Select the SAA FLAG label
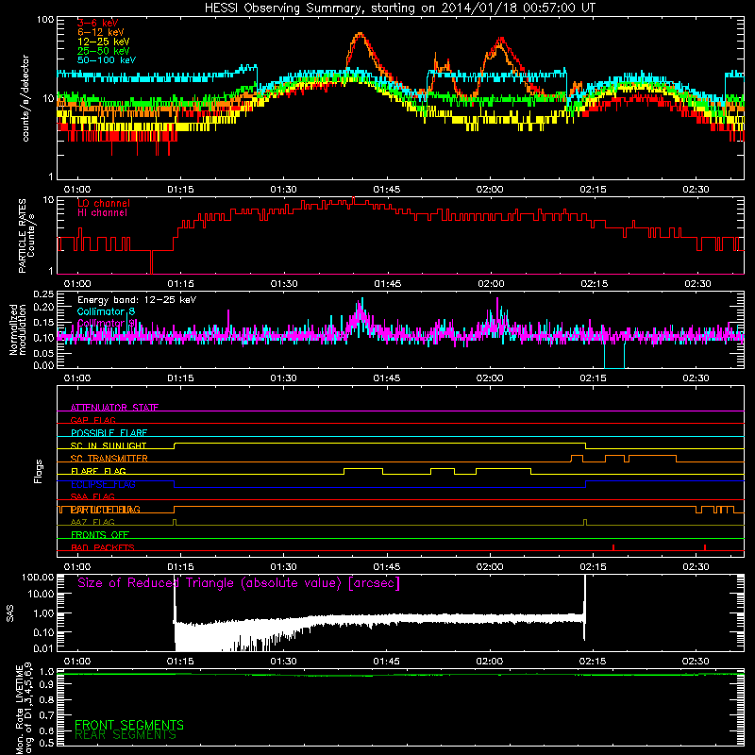The height and width of the screenshot is (755, 755). (92, 496)
